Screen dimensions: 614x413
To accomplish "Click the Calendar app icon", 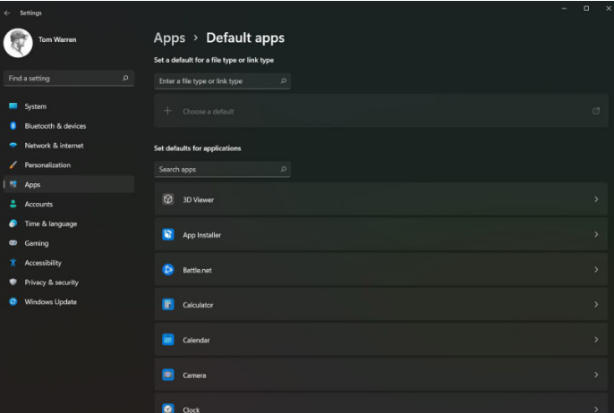I will tap(167, 340).
